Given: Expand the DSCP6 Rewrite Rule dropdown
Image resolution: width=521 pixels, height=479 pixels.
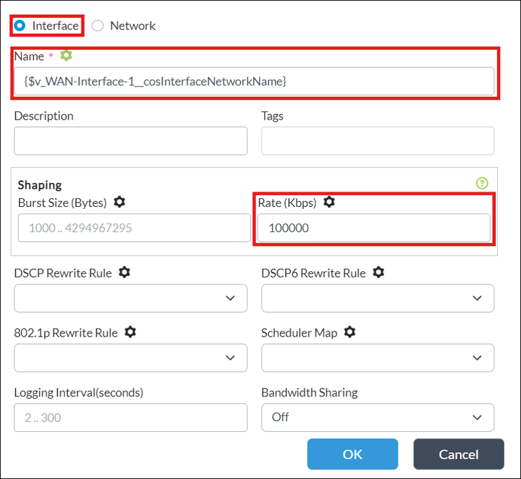Looking at the screenshot, I should coord(378,298).
